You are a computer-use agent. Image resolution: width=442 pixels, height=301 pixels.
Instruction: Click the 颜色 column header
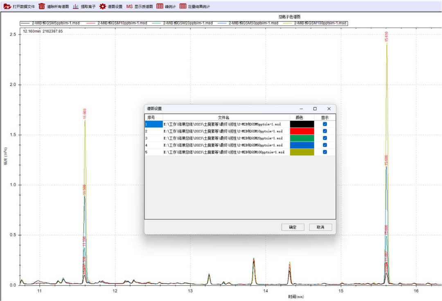coord(302,118)
